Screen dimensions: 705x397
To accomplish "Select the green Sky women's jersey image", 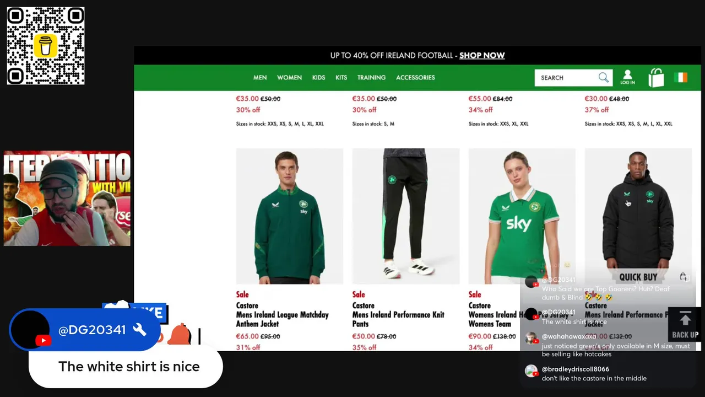I will pyautogui.click(x=522, y=216).
